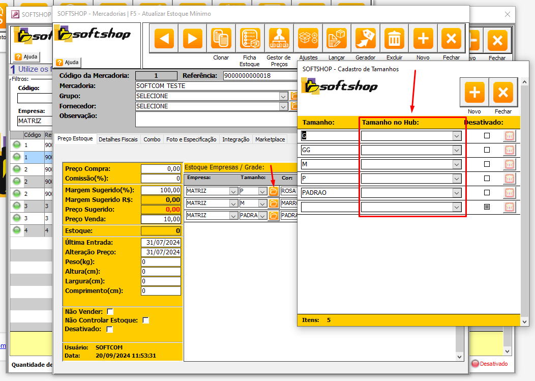Click the Ajuda button in Mercadorias window
535x381 pixels.
point(68,62)
